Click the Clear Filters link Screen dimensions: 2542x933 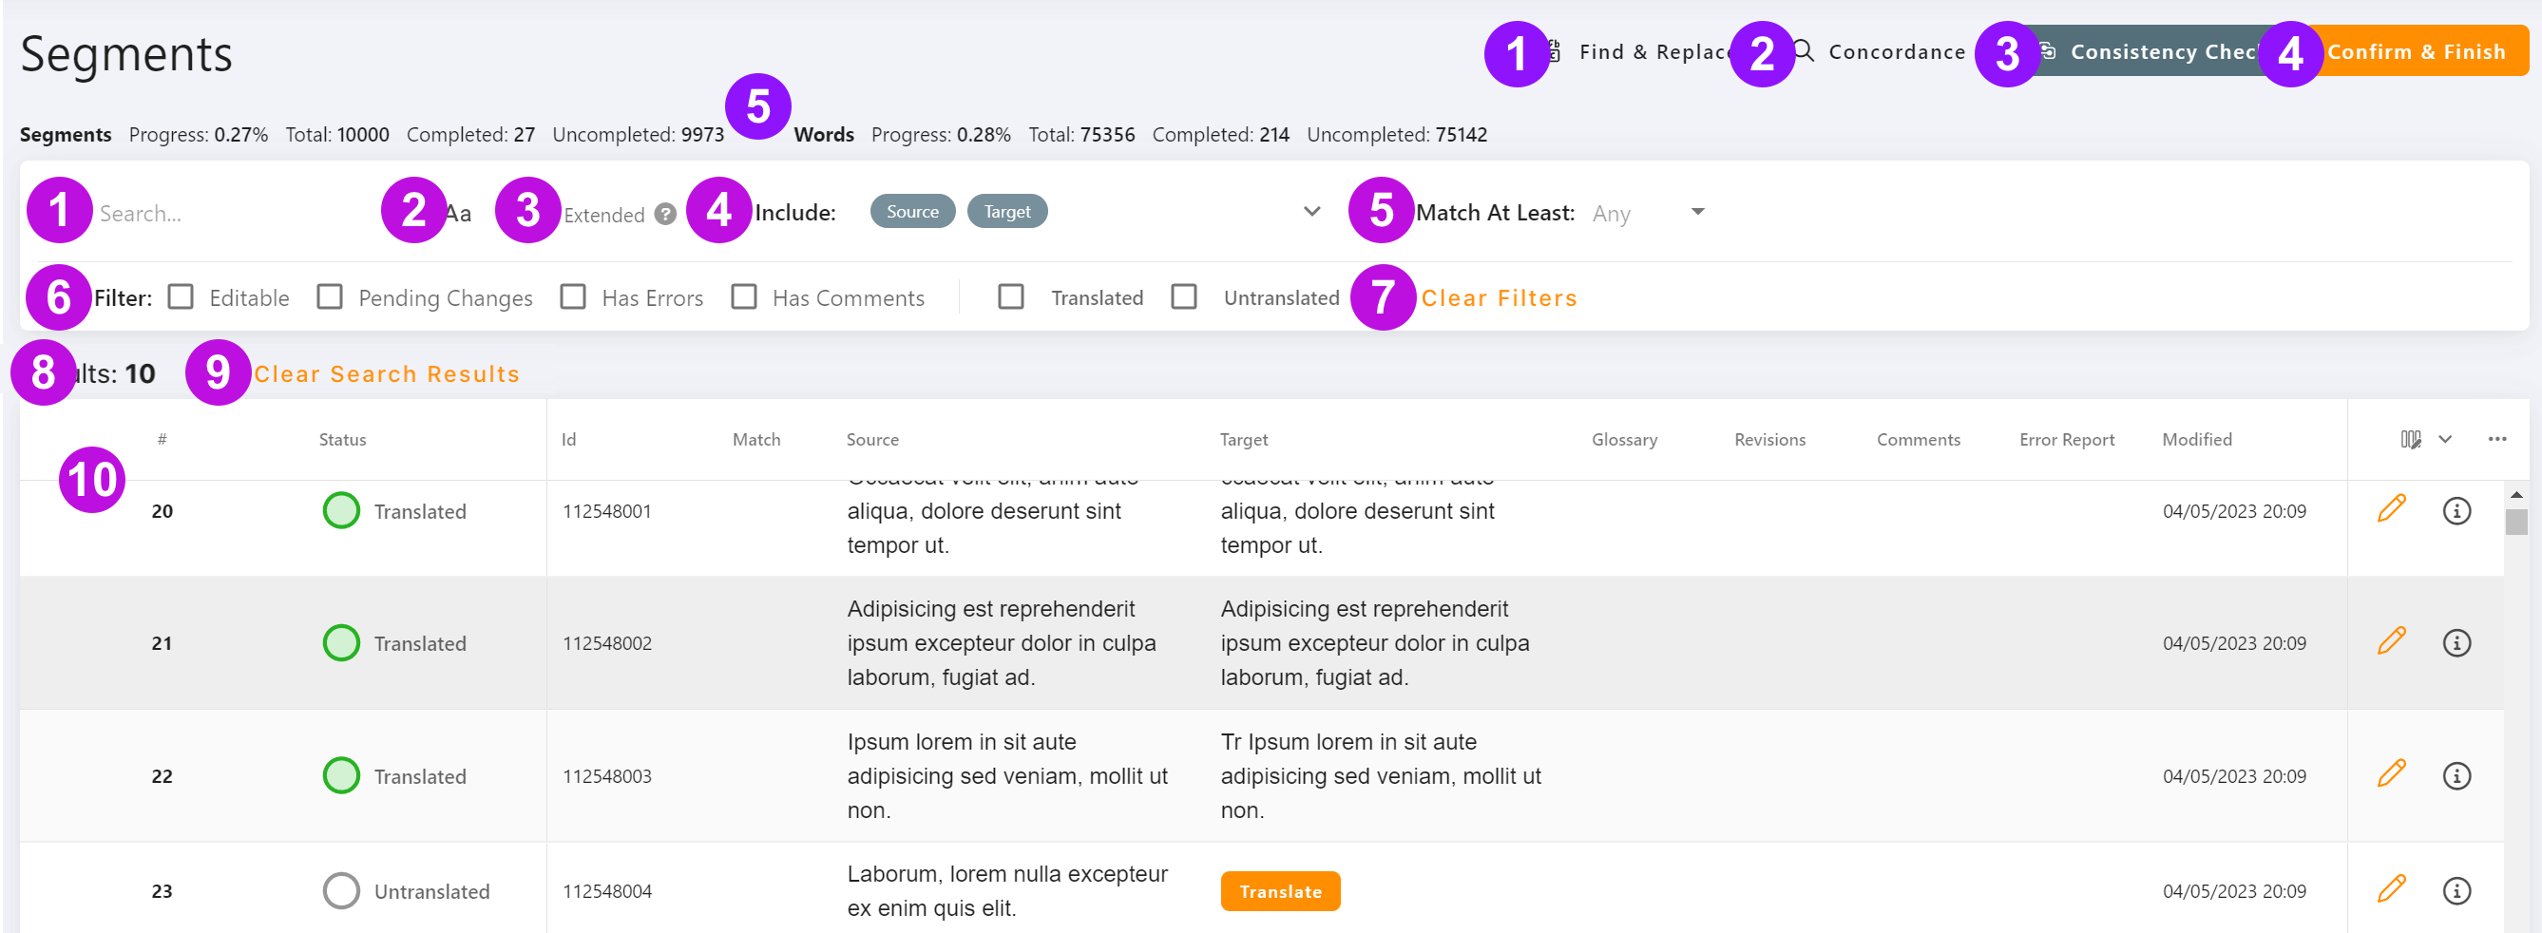(x=1498, y=296)
